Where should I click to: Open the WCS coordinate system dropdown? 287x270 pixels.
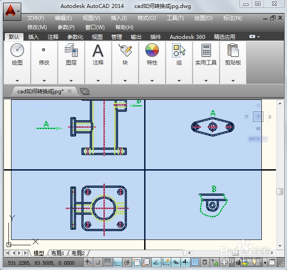pyautogui.click(x=264, y=139)
